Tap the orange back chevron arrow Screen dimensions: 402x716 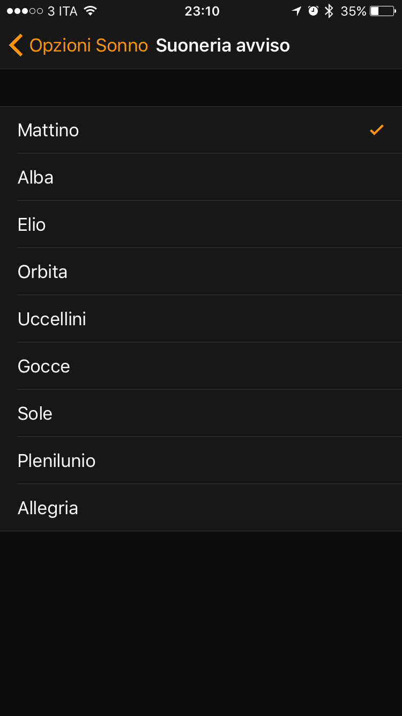click(x=16, y=46)
